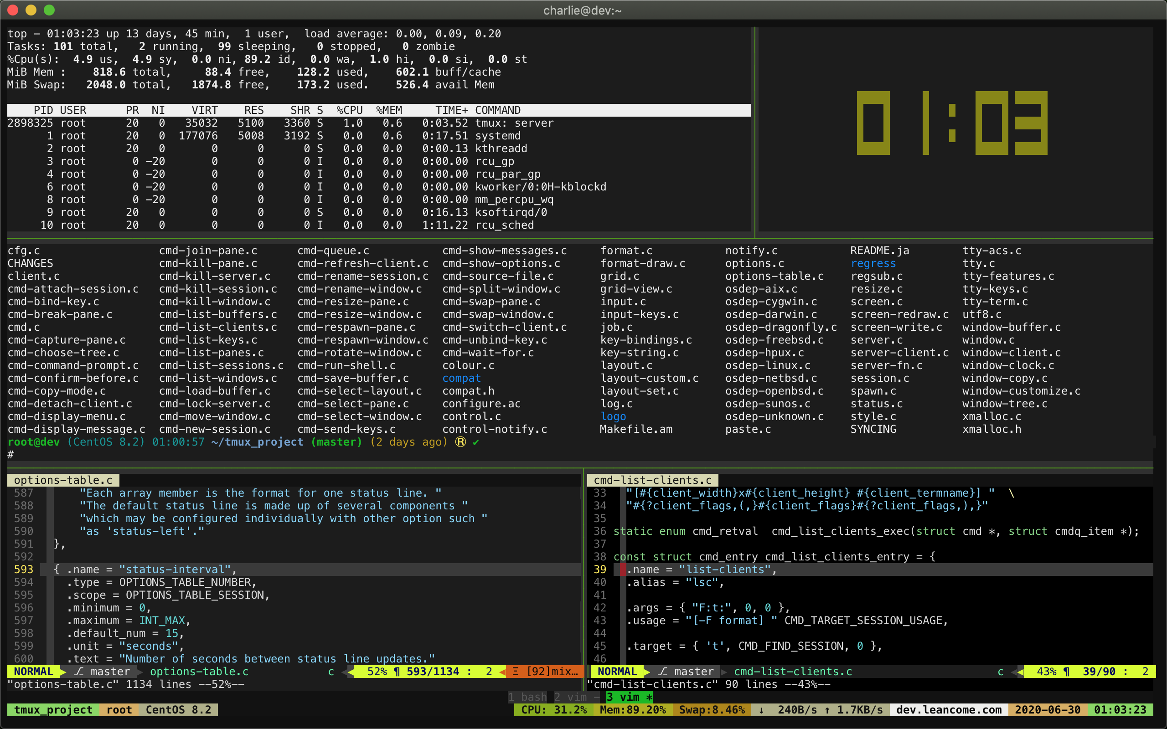Click the logo directory entry
This screenshot has height=729, width=1167.
[613, 416]
